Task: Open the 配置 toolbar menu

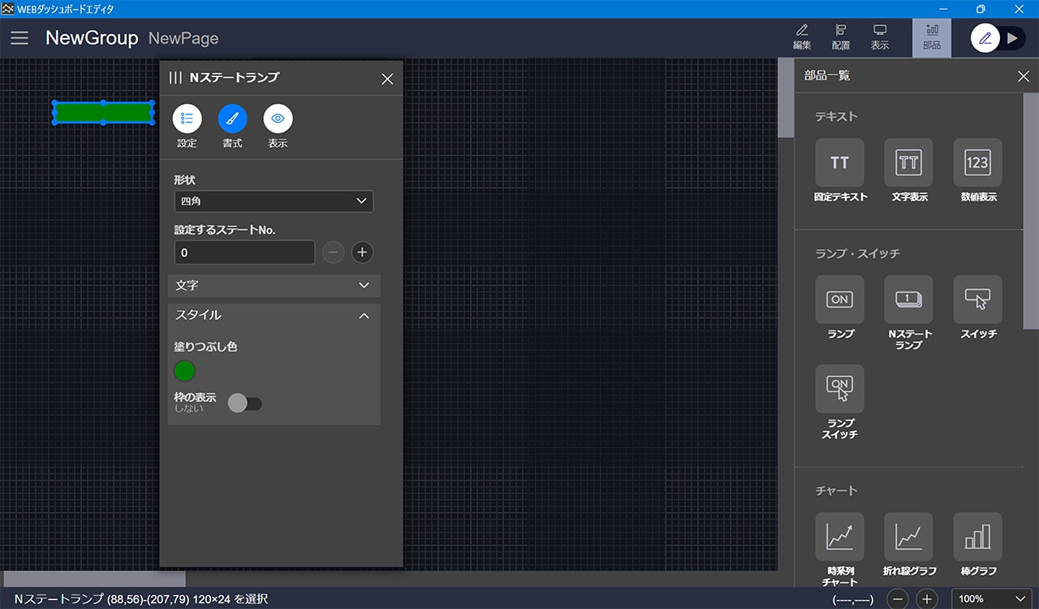Action: (x=841, y=37)
